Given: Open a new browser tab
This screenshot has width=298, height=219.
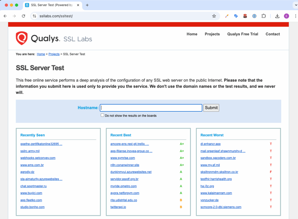Looking at the screenshot, I should (x=87, y=5).
